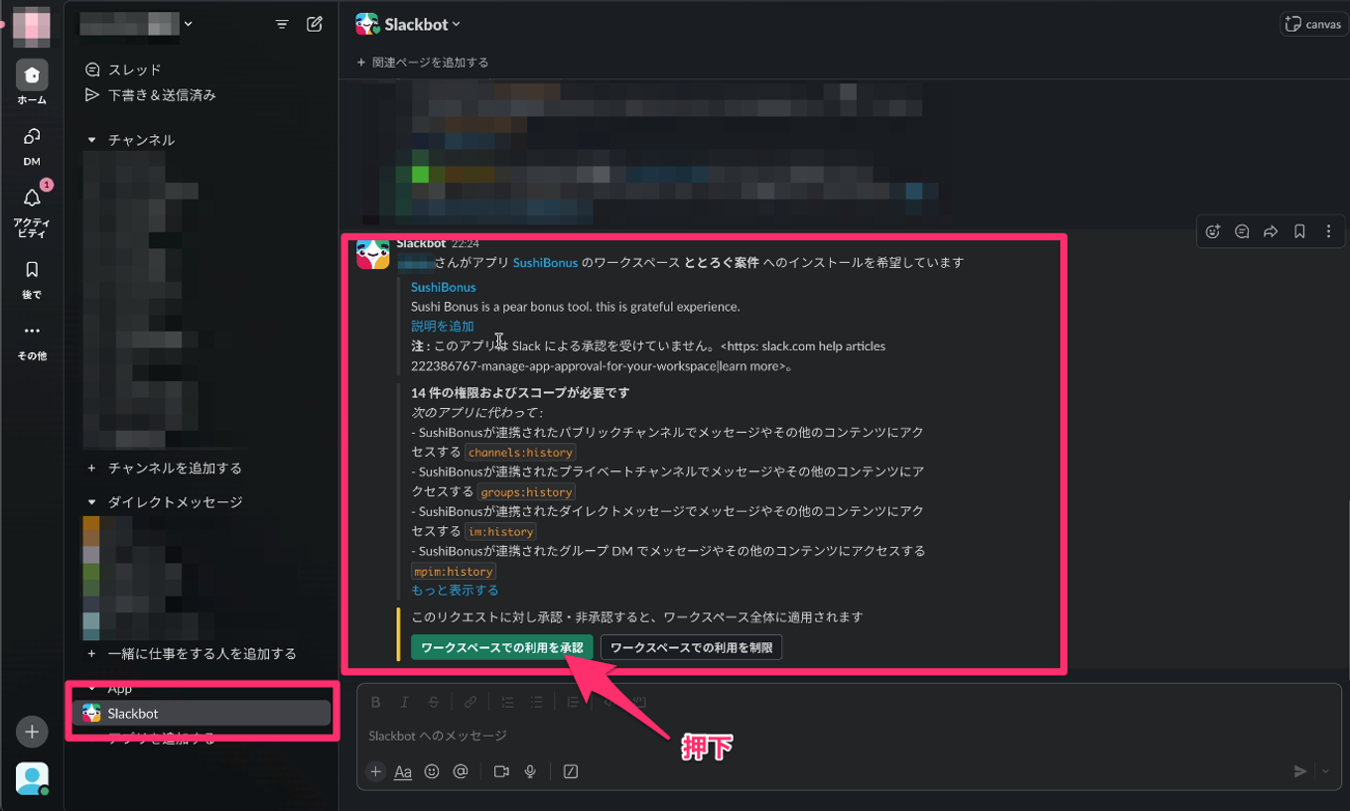Reply in thread icon on message

coord(1242,231)
